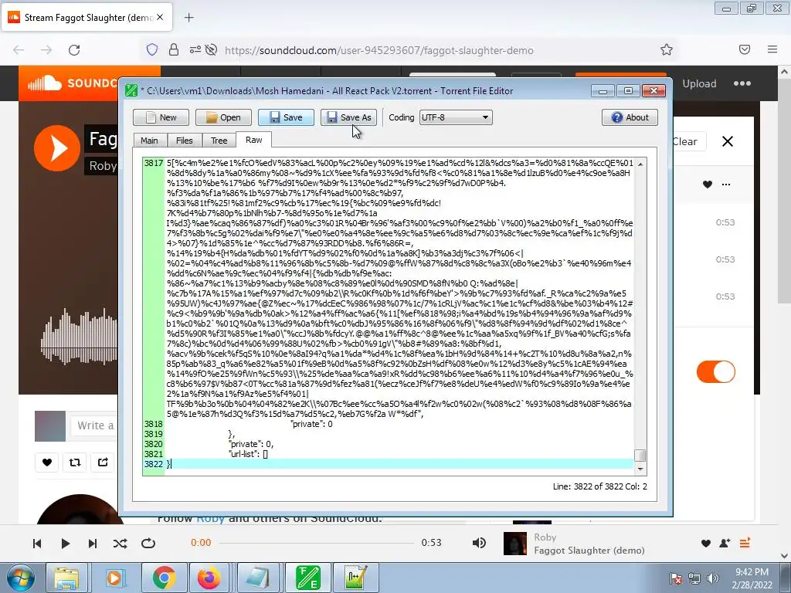Switch to the Main tab
This screenshot has height=593, width=791.
(149, 141)
